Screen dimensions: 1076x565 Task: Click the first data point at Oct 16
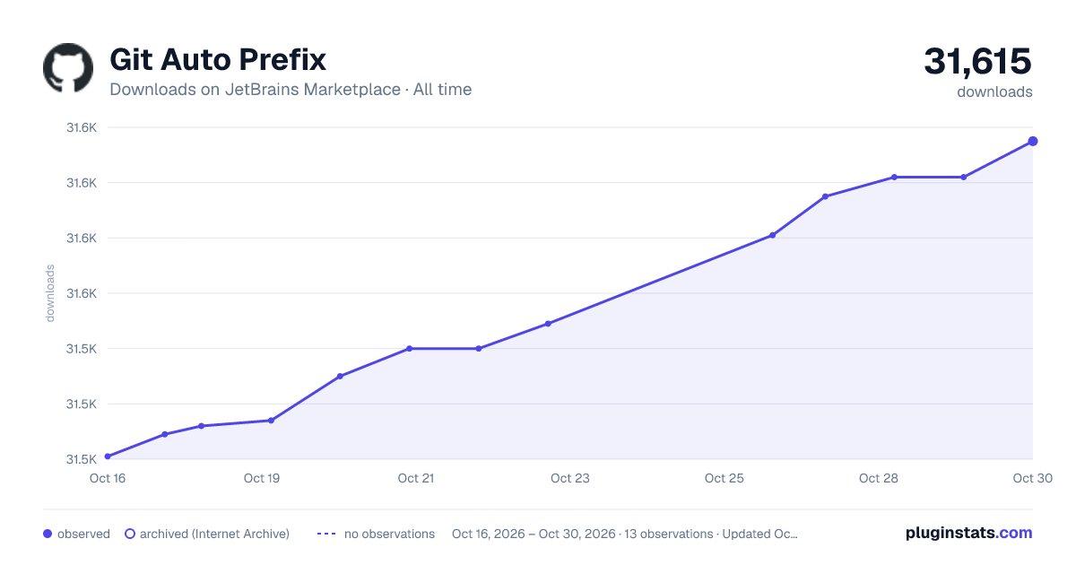[x=108, y=456]
